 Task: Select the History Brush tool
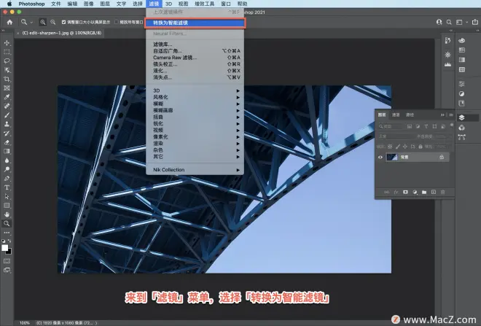click(7, 133)
